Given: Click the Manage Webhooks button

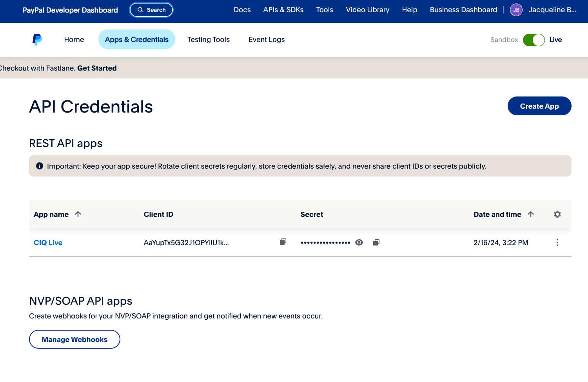Looking at the screenshot, I should [x=74, y=339].
